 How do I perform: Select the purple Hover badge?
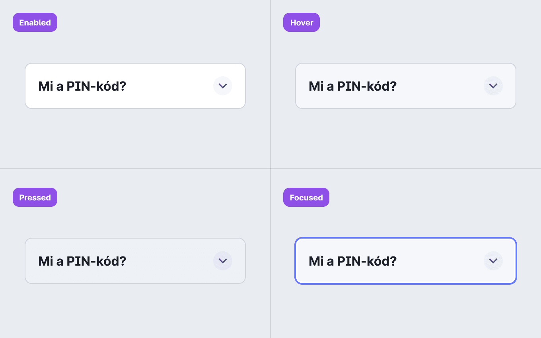[x=302, y=22]
